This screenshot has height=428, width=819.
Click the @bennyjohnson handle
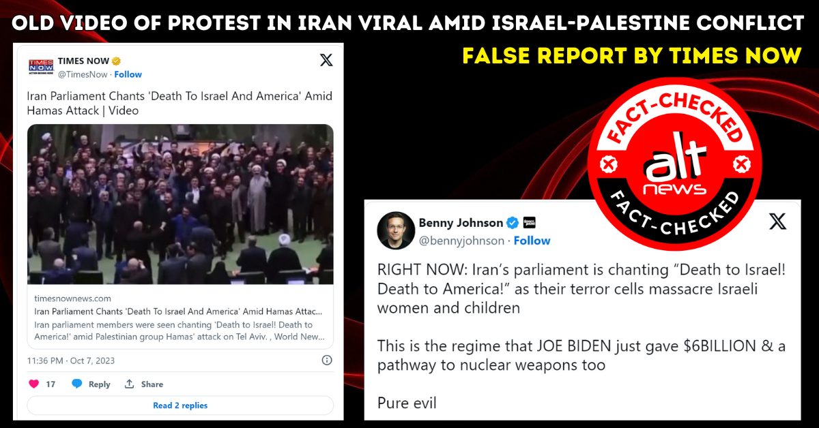tap(461, 241)
